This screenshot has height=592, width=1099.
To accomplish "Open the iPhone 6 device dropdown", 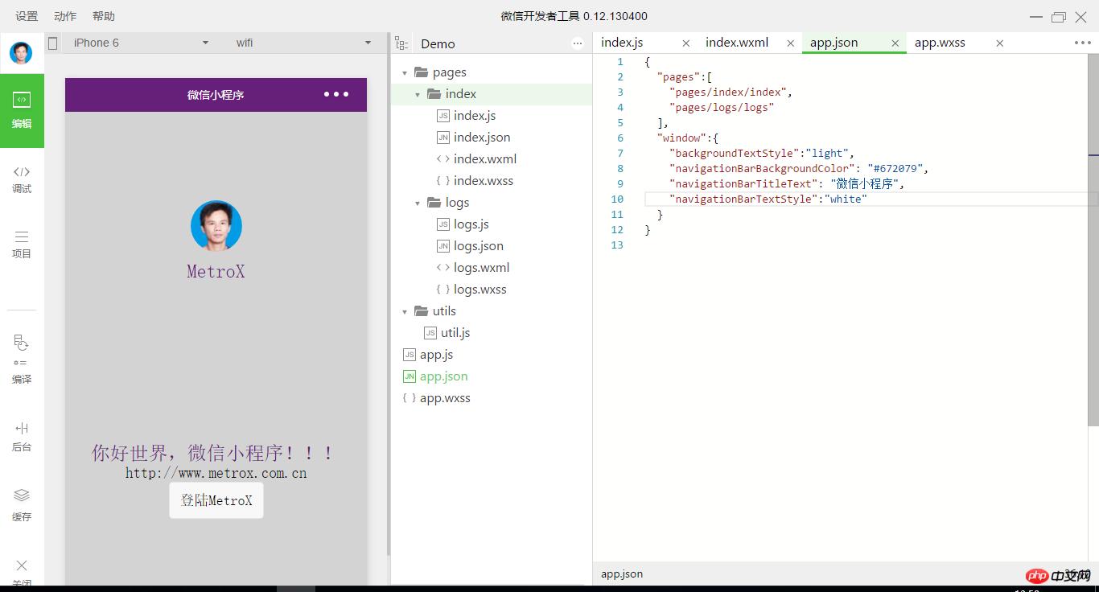I will coord(141,43).
